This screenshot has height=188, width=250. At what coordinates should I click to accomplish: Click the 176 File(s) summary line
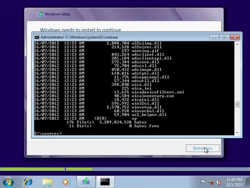pyautogui.click(x=107, y=122)
